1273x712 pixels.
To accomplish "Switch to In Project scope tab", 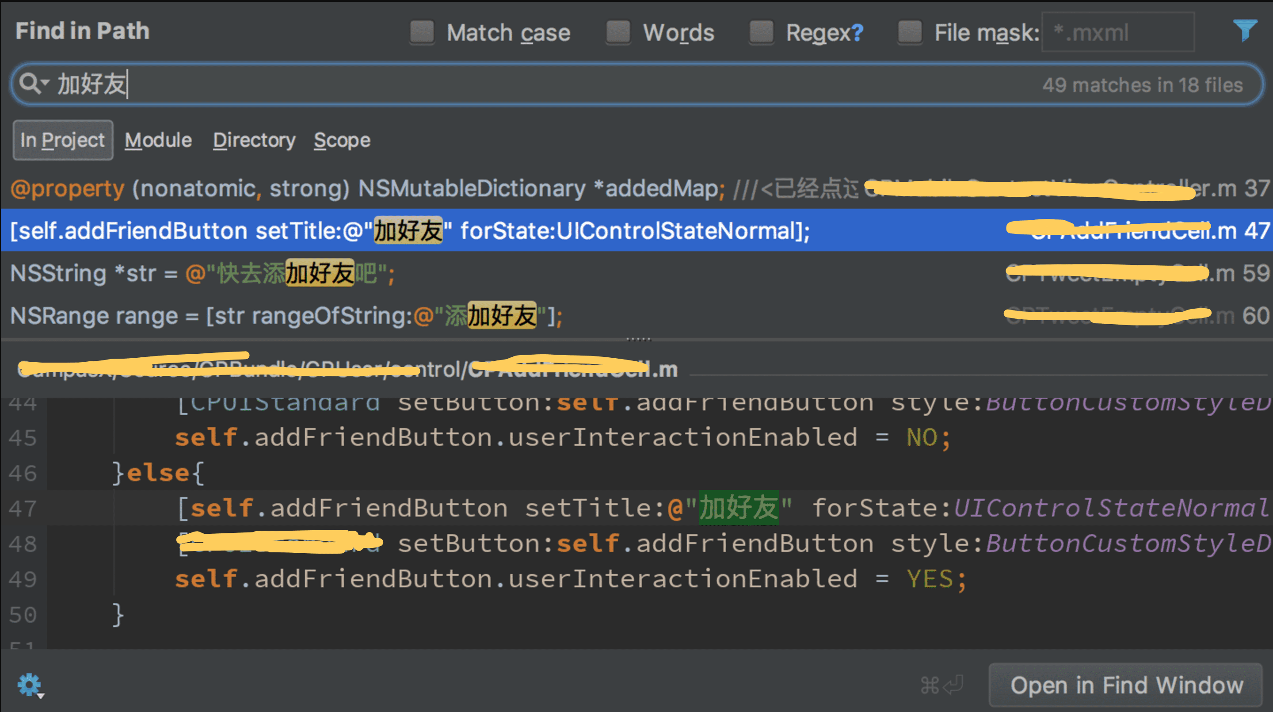I will click(63, 141).
